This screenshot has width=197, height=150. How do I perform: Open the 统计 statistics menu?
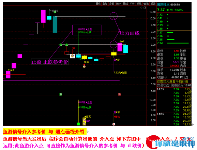tap(118, 4)
